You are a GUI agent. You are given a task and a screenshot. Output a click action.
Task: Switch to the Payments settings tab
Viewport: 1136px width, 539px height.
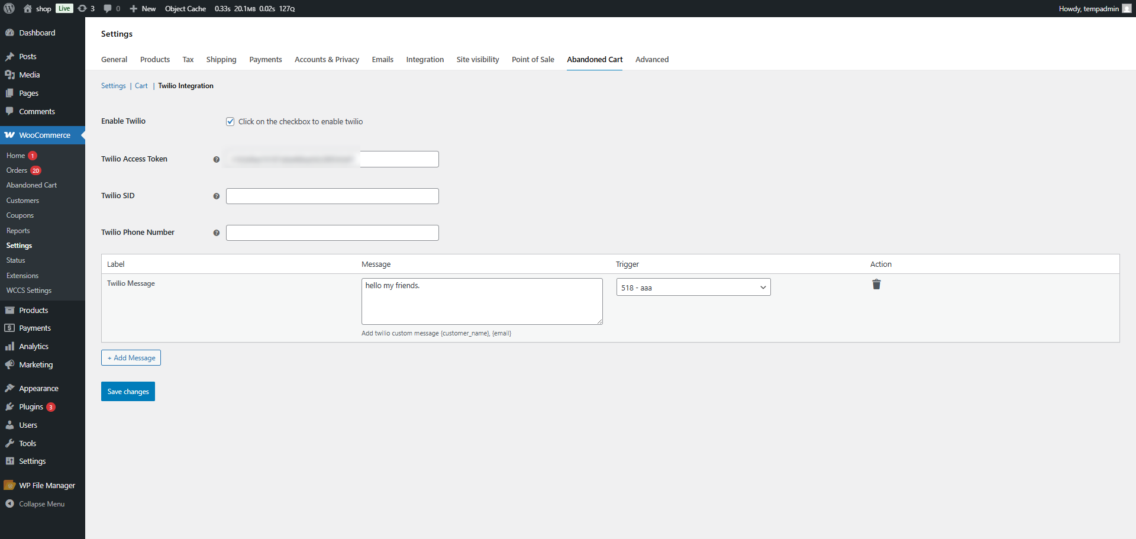click(266, 59)
